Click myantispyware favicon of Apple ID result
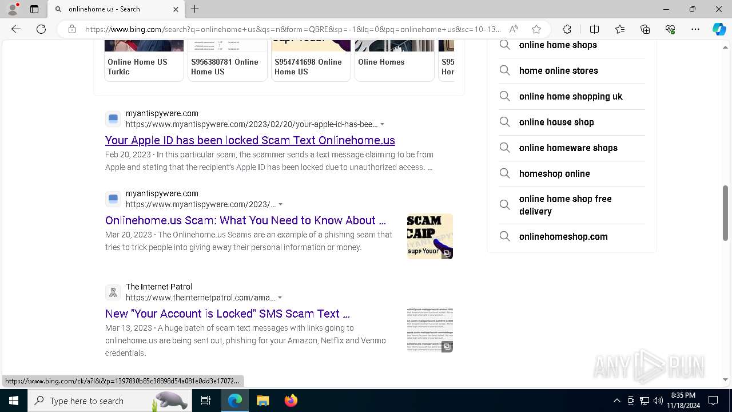 tap(113, 119)
